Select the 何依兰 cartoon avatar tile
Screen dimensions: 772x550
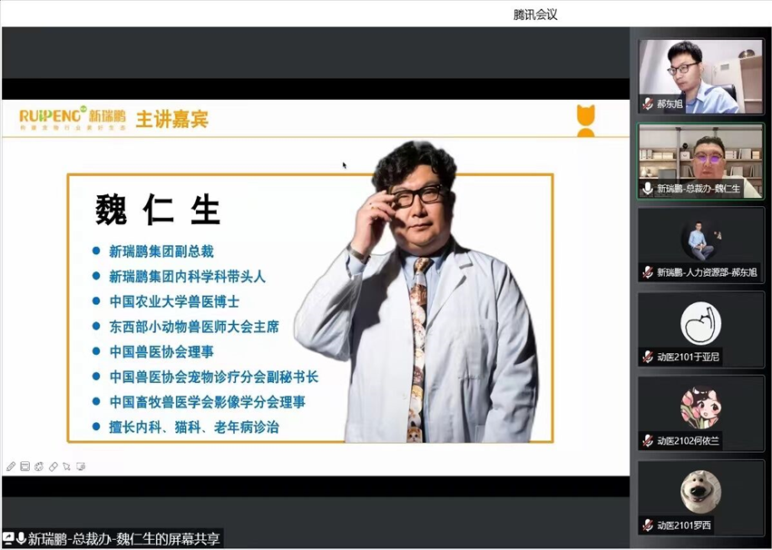700,414
